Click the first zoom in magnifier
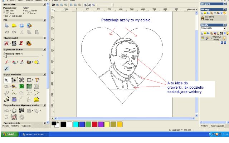The width and height of the screenshot is (229, 143). point(58,5)
